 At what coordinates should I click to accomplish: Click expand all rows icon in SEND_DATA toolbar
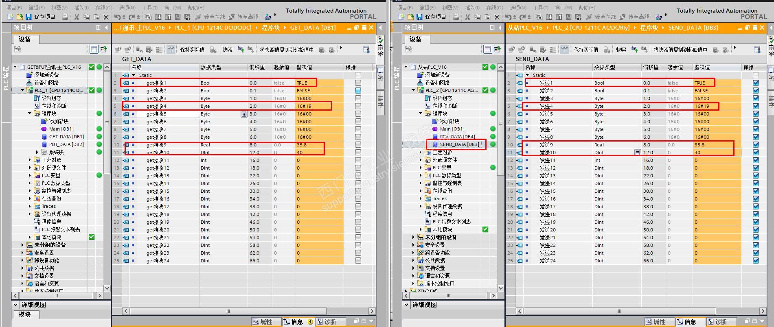coord(553,50)
